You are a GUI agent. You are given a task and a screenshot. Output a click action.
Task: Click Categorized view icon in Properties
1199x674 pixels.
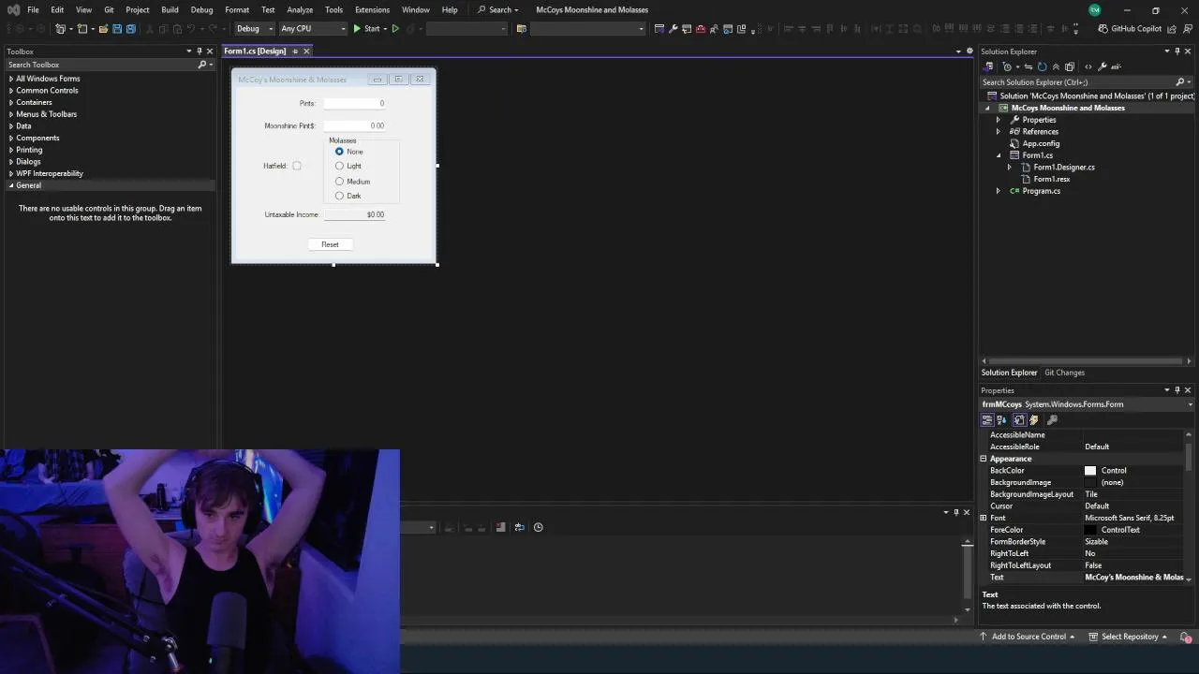987,420
